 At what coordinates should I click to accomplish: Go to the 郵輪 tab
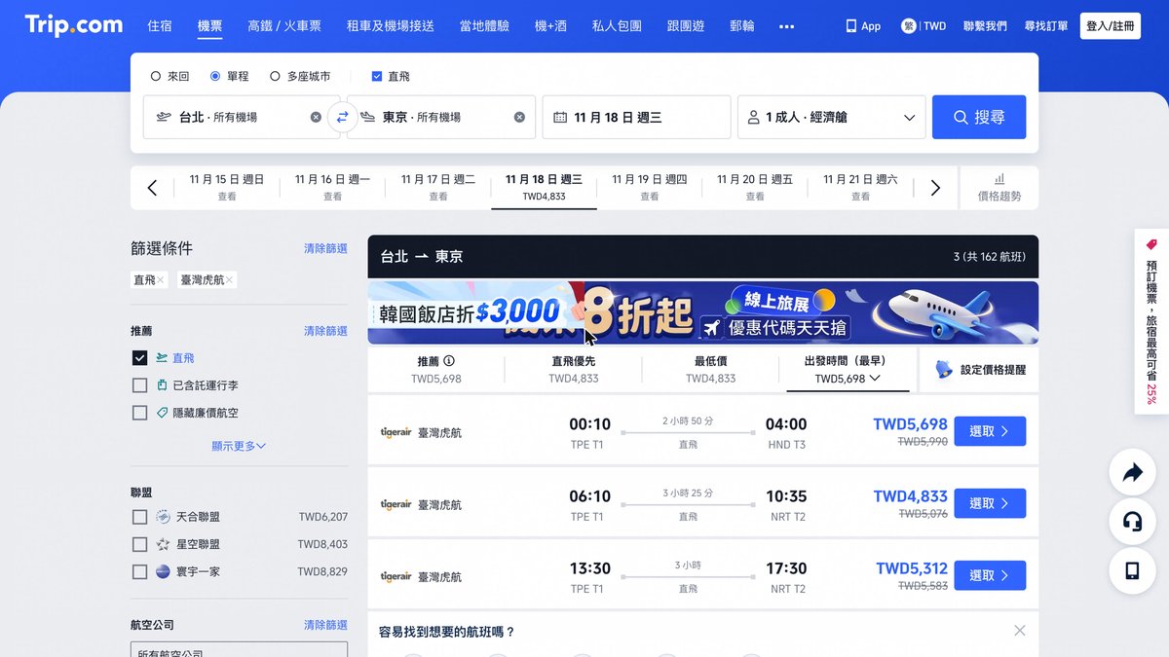[742, 26]
